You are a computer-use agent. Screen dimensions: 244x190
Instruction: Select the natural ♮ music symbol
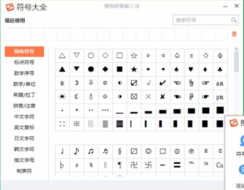click(91, 165)
